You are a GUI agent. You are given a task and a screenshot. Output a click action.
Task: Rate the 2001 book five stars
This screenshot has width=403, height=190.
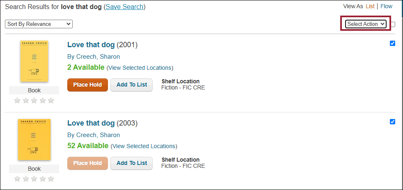click(x=51, y=101)
